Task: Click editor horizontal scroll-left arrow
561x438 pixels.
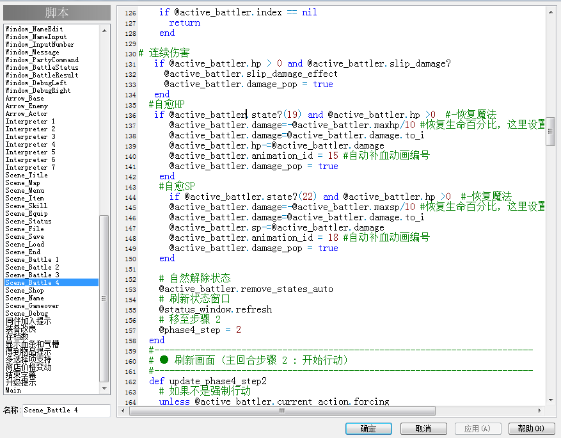Action: (123, 410)
